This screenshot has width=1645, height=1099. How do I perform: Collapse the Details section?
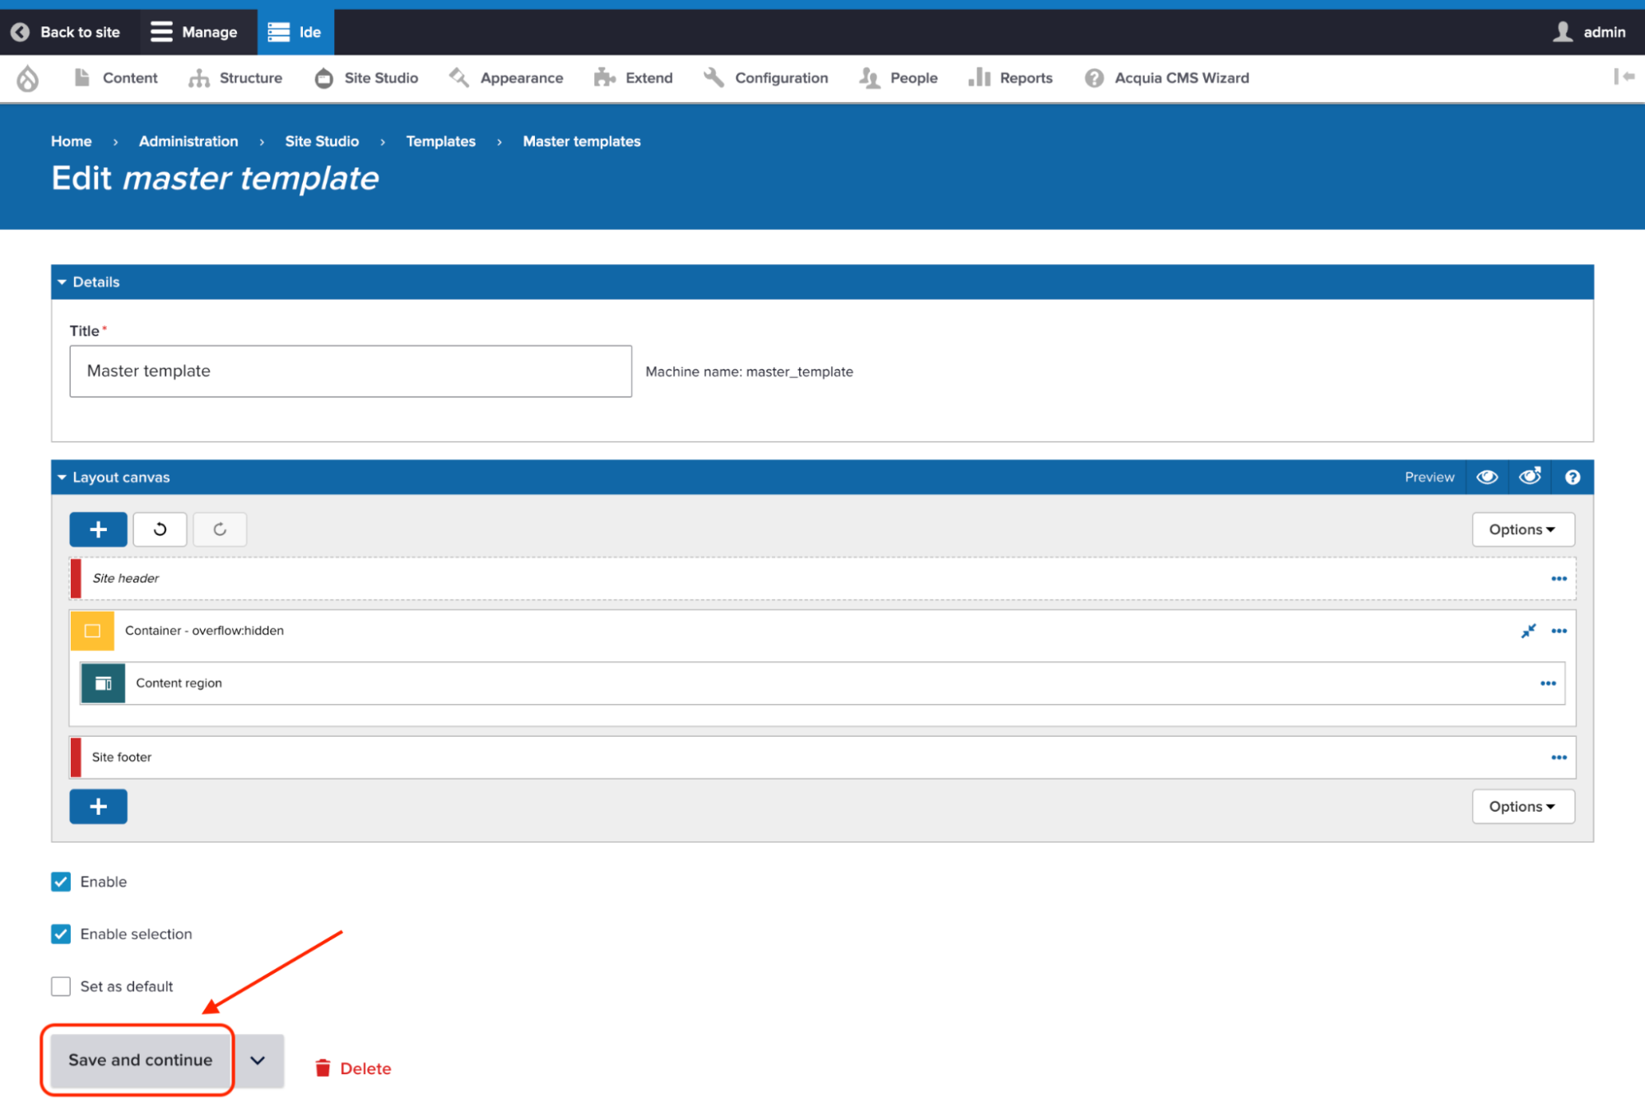tap(88, 282)
